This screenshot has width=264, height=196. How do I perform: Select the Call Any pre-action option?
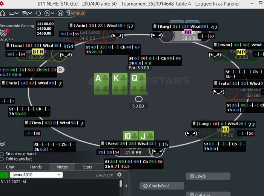tap(208, 194)
